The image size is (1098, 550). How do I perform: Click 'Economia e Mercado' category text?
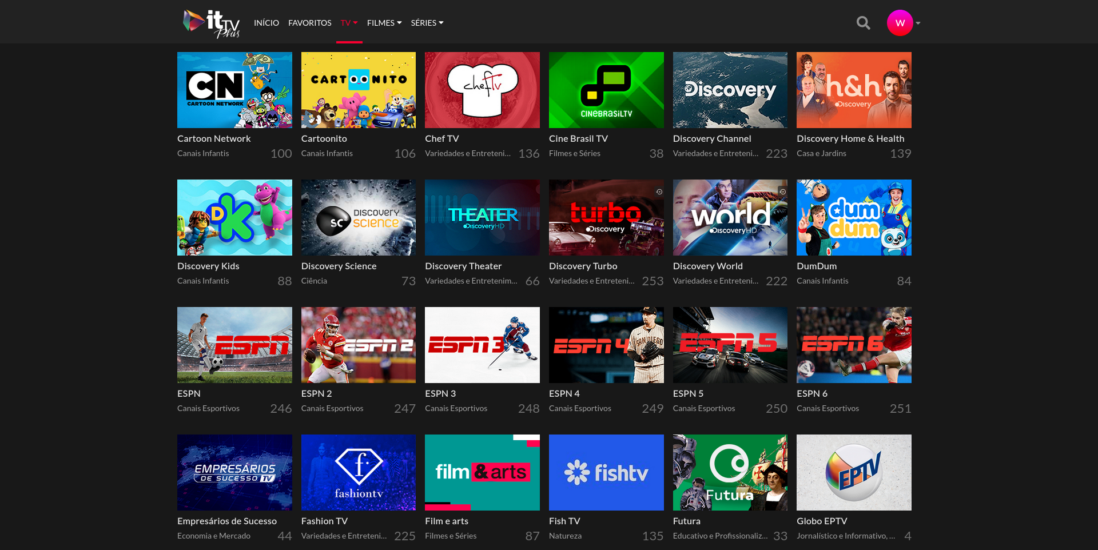[214, 536]
